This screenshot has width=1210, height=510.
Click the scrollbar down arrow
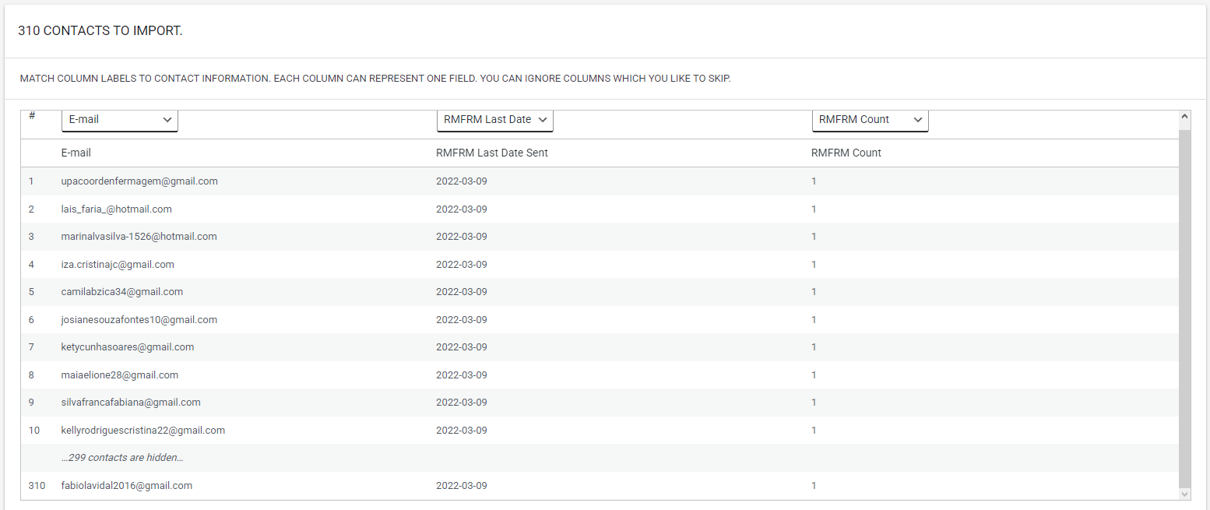coord(1185,494)
